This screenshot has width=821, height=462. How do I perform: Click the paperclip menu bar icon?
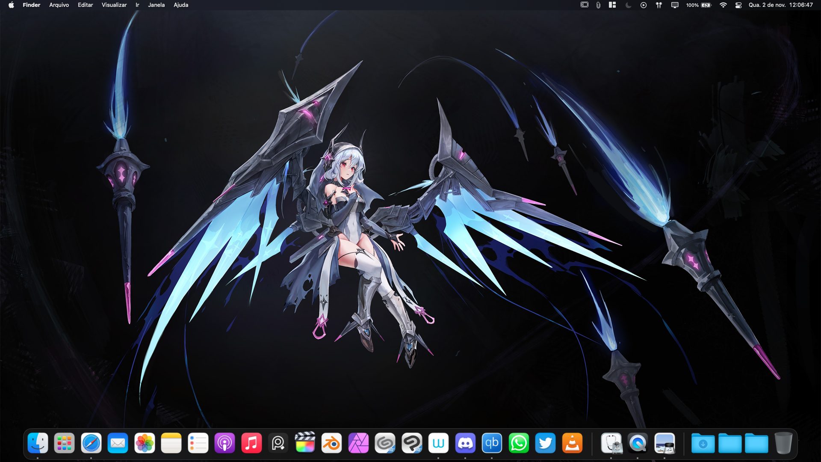pos(598,5)
